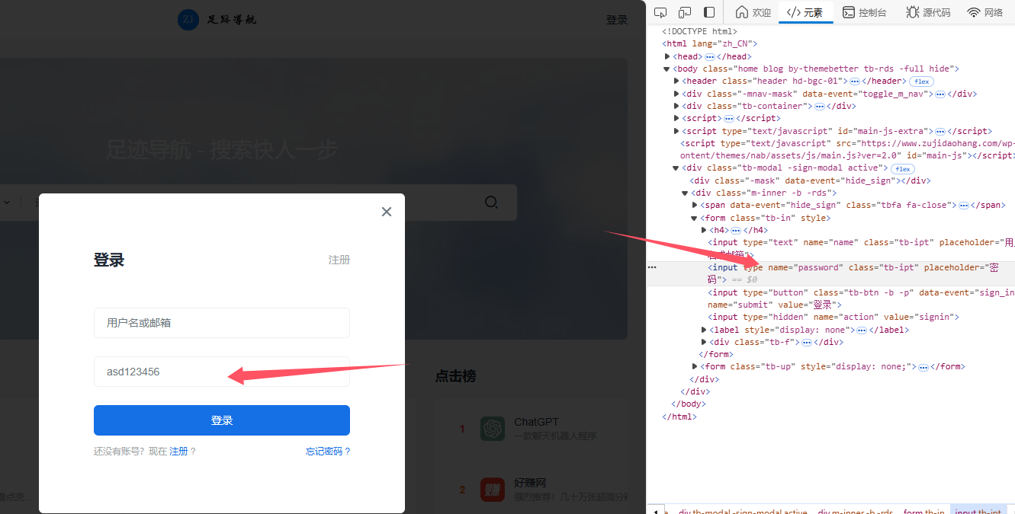Click the 足迹导航 site logo
This screenshot has width=1015, height=514.
click(x=217, y=20)
